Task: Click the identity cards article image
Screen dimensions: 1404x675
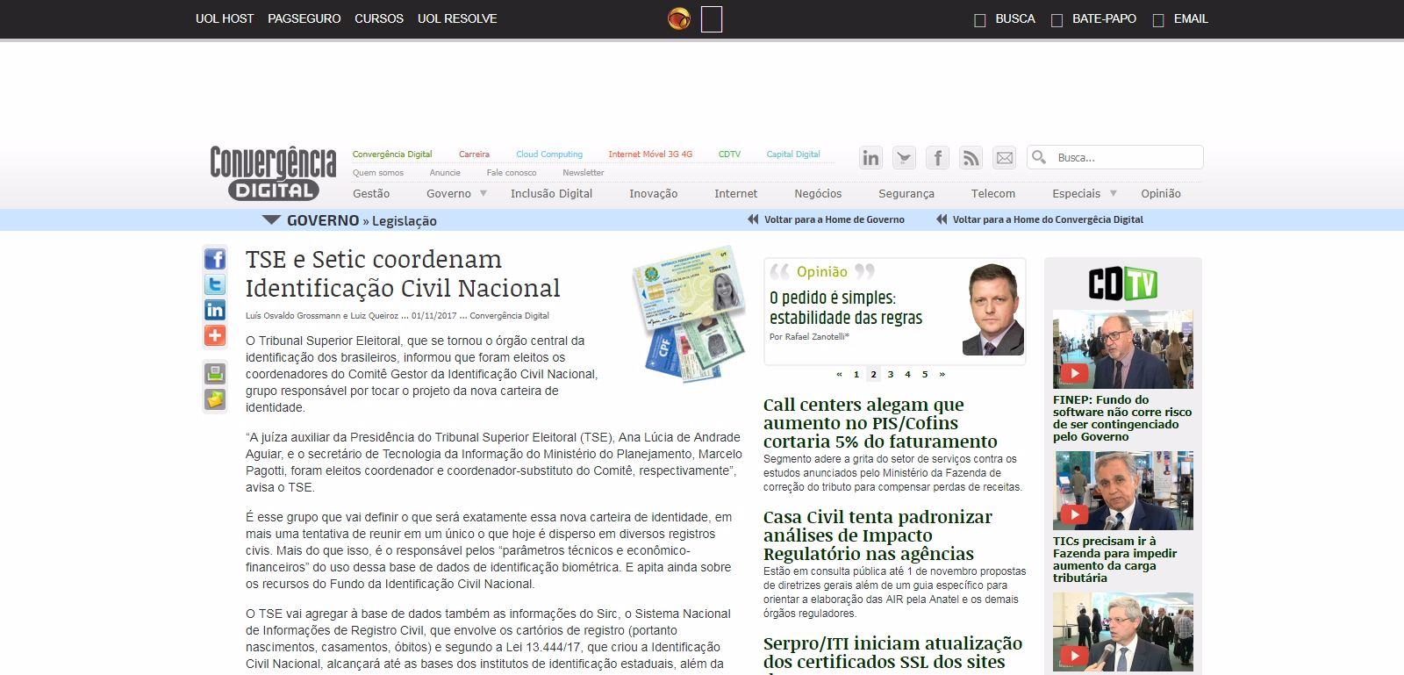Action: pyautogui.click(x=688, y=313)
